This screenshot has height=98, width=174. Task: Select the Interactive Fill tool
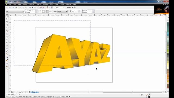click(x=7, y=69)
